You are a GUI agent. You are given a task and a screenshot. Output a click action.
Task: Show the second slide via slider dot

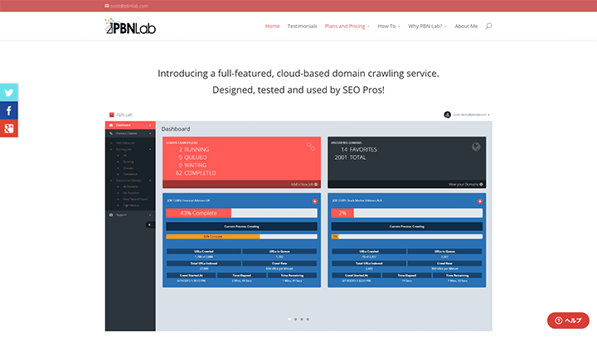pos(295,319)
